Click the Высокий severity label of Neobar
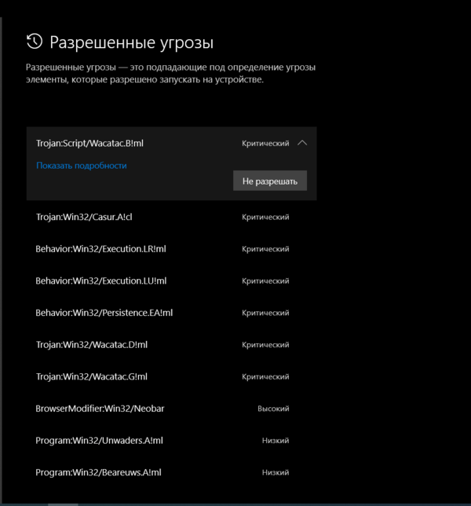Image resolution: width=471 pixels, height=506 pixels. click(273, 409)
